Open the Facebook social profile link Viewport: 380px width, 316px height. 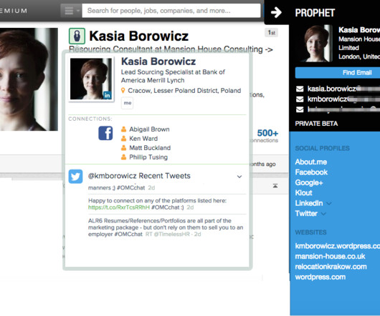[311, 172]
